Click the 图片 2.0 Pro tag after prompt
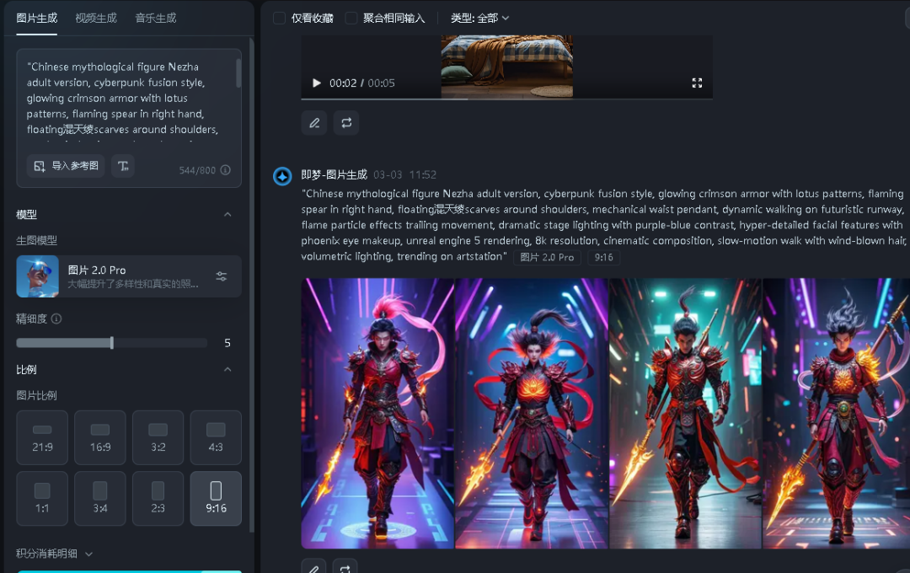Viewport: 910px width, 573px height. coord(547,257)
